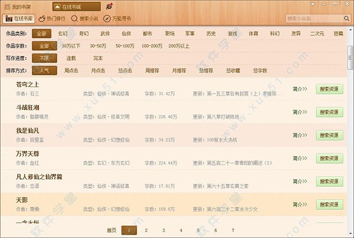354x238 pixels.
Task: Open the 热门排行 hot rankings
Action: 52,18
